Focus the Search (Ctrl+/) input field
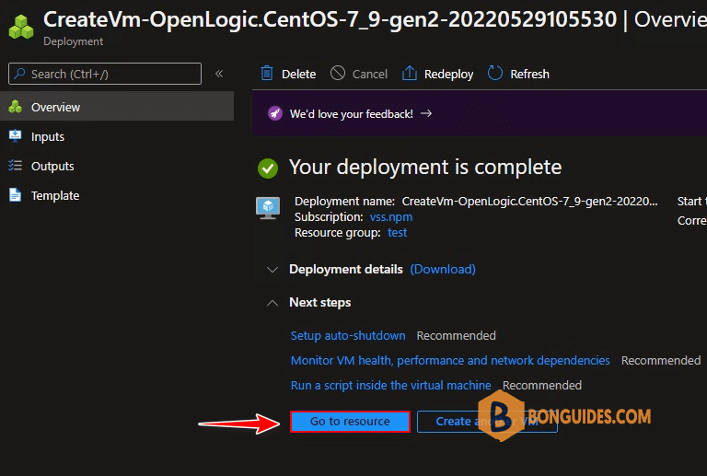Image resolution: width=707 pixels, height=476 pixels. point(105,74)
